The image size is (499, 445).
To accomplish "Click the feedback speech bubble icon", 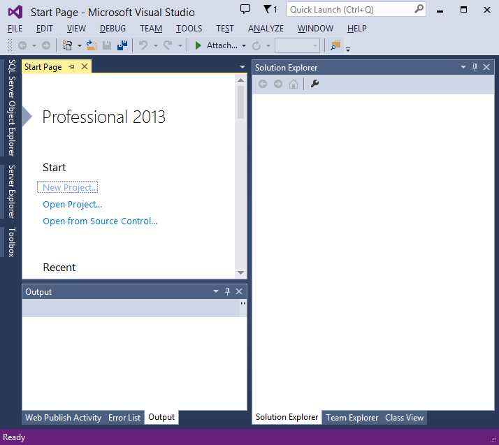I will (245, 9).
